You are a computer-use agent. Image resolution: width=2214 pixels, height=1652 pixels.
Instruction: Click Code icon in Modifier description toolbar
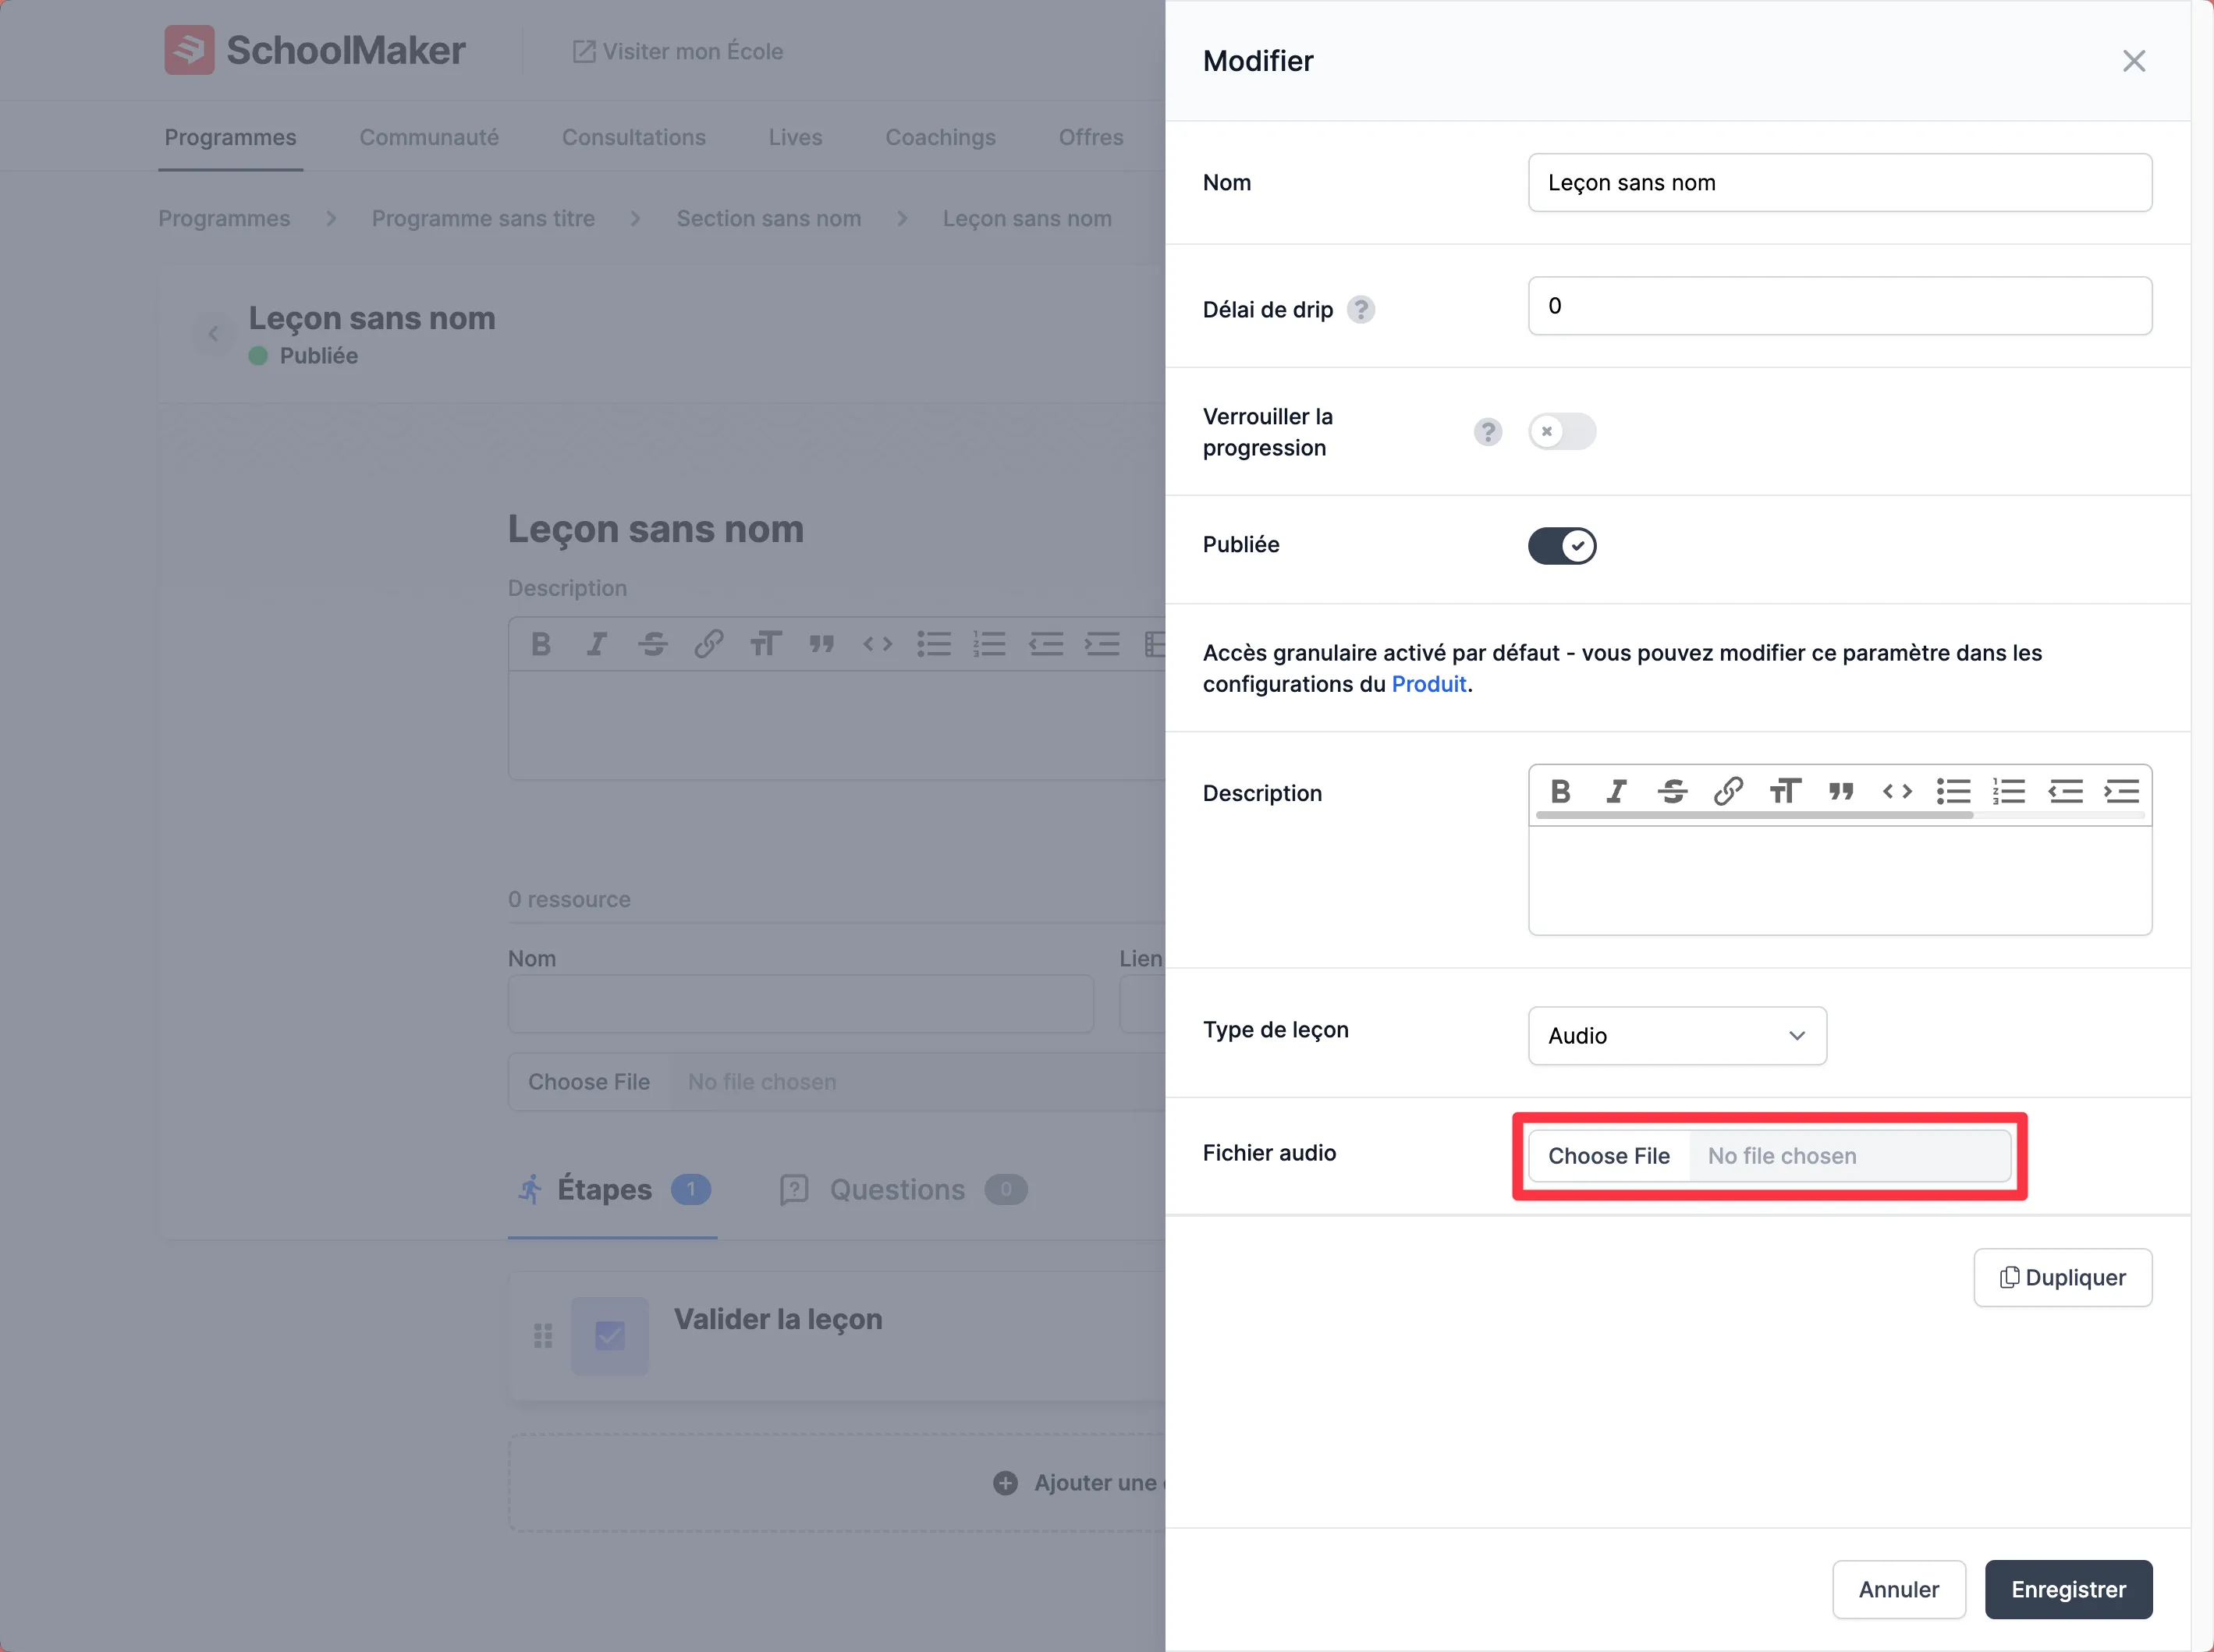point(1897,792)
